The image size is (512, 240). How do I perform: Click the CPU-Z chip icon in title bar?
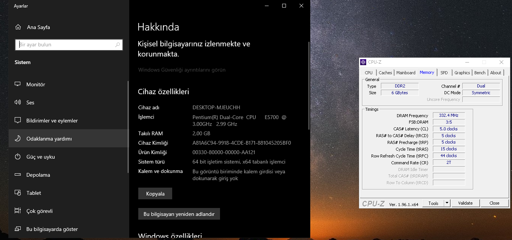coord(364,62)
